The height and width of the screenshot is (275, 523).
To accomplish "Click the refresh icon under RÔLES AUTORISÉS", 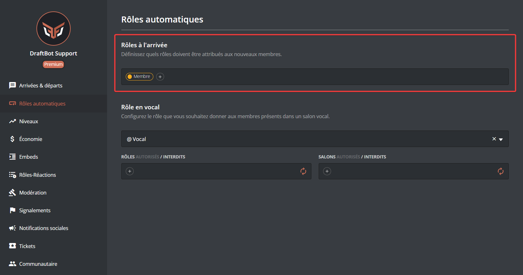I will (x=303, y=171).
